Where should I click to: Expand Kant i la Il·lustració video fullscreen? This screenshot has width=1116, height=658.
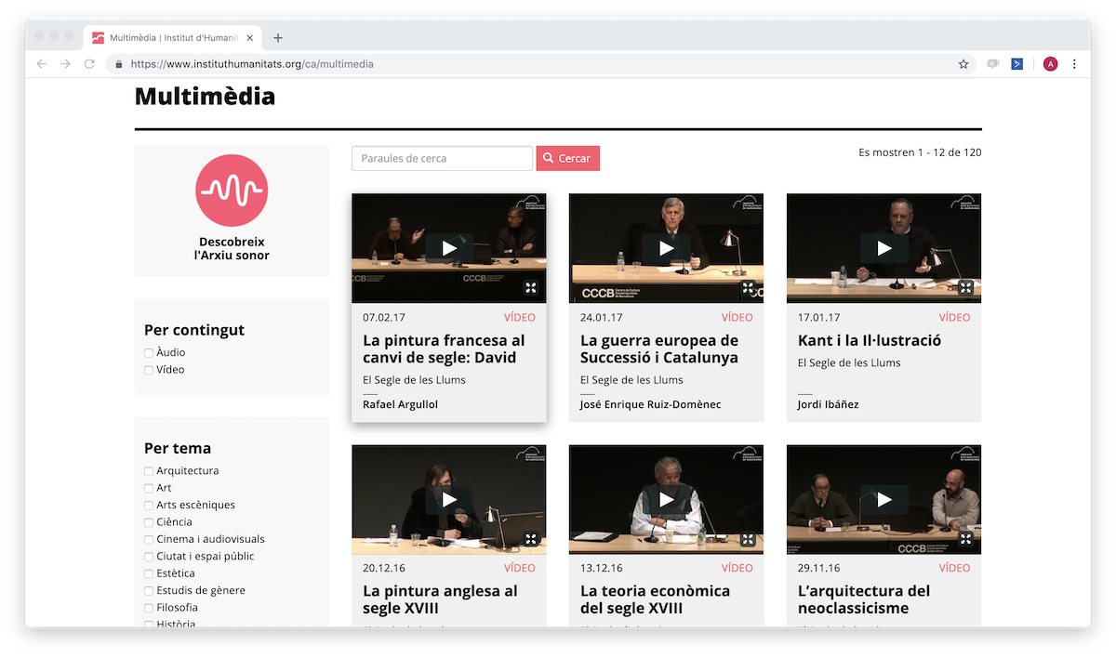tap(965, 288)
